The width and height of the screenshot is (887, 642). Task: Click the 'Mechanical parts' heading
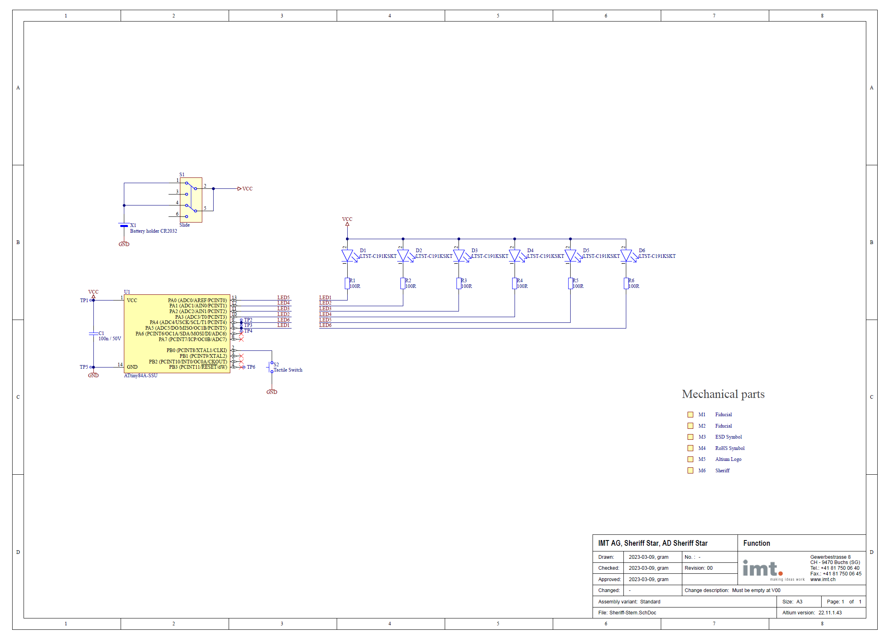[x=723, y=394]
